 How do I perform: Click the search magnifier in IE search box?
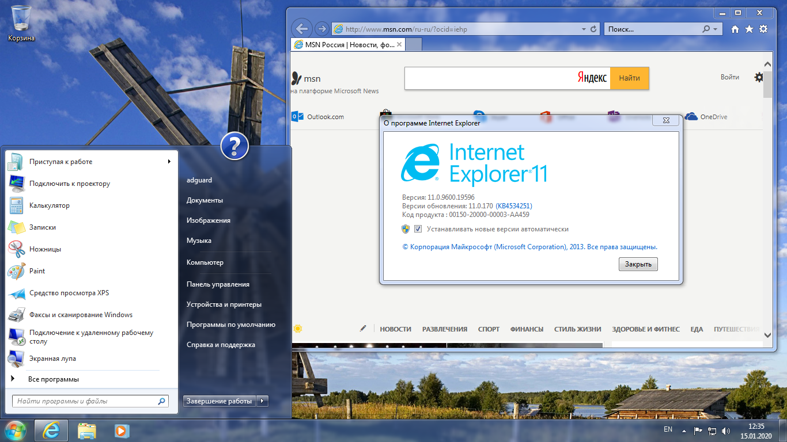pos(706,29)
